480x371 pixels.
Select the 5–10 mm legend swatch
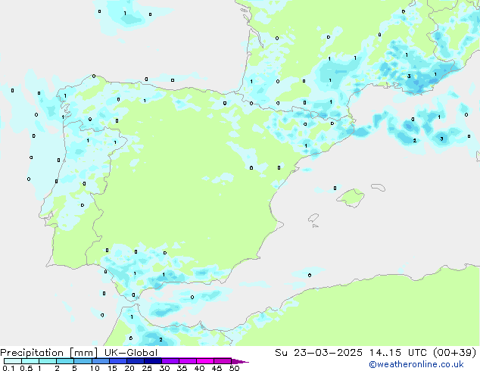83,361
